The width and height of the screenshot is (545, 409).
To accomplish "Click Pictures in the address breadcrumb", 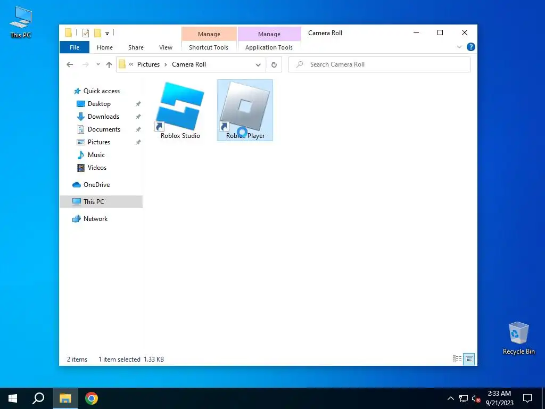I will pos(148,64).
